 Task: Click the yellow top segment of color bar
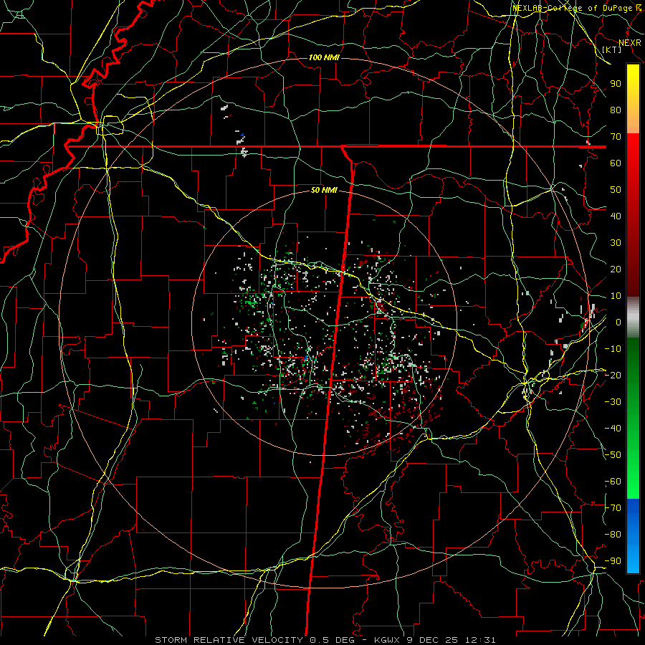633,99
